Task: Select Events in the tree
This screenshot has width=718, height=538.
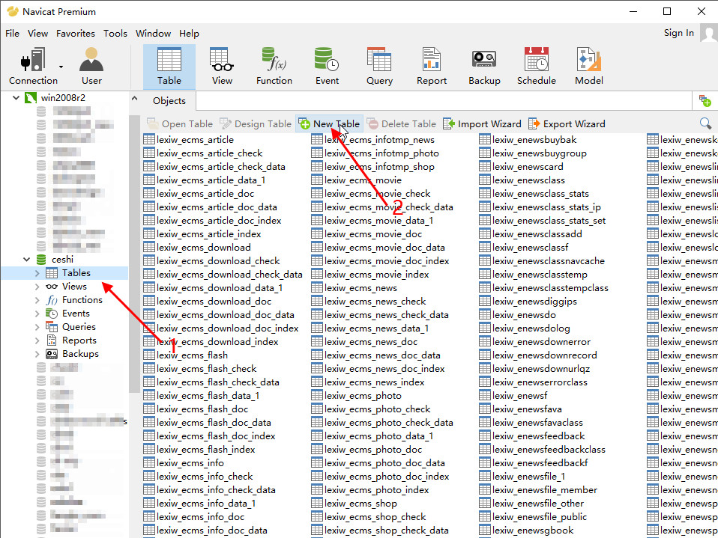Action: pos(76,314)
